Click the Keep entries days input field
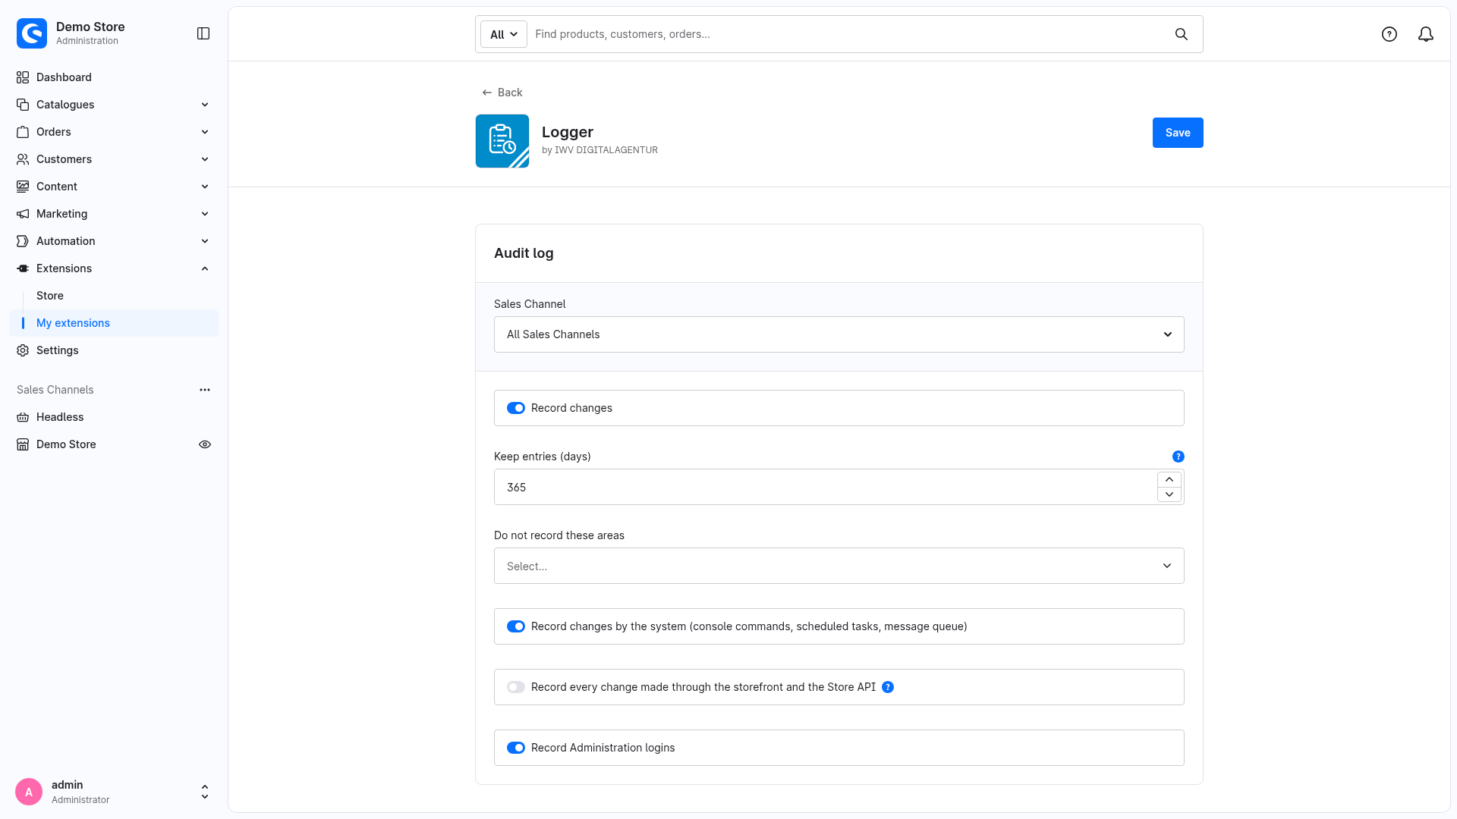The height and width of the screenshot is (819, 1457). click(x=826, y=487)
